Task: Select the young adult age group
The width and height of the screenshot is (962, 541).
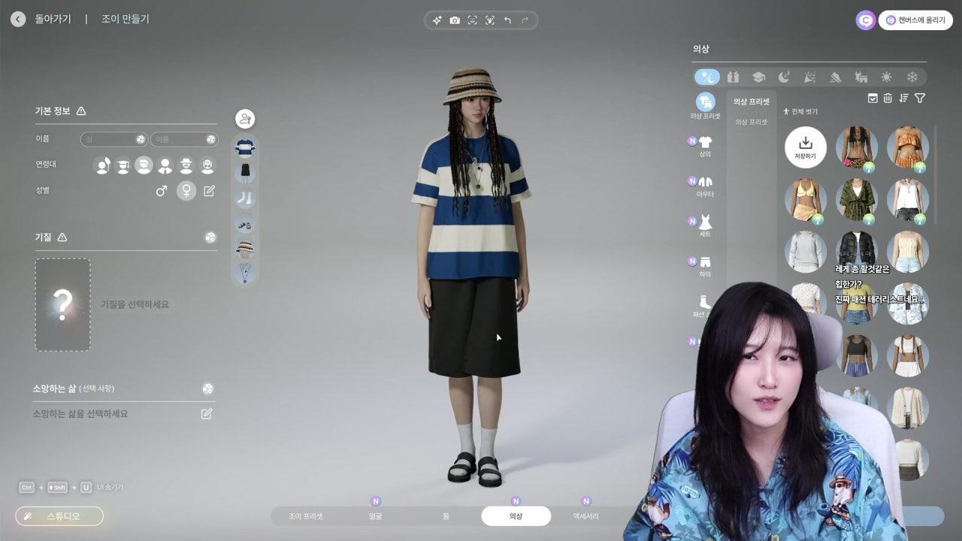Action: tap(144, 165)
